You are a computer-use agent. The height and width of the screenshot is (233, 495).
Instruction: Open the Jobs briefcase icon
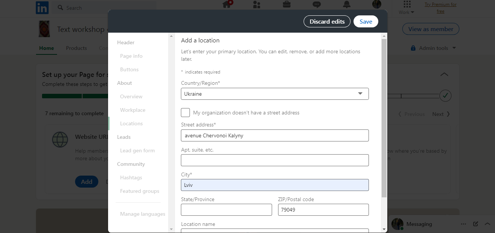(287, 5)
